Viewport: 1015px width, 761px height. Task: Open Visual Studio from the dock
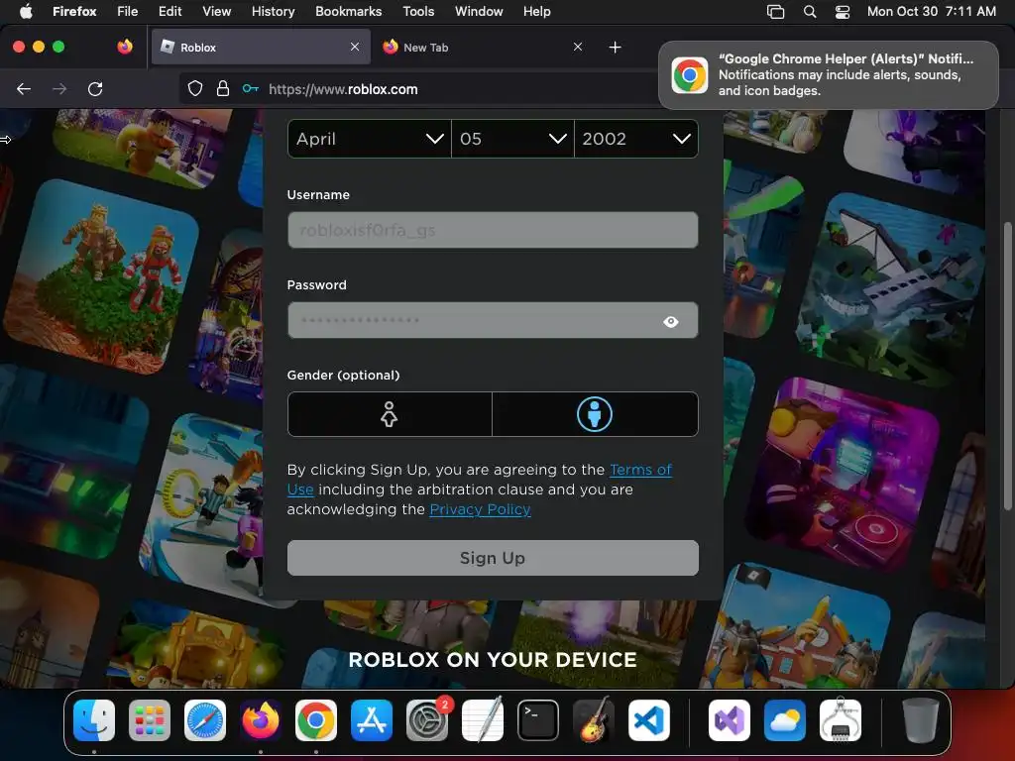730,720
